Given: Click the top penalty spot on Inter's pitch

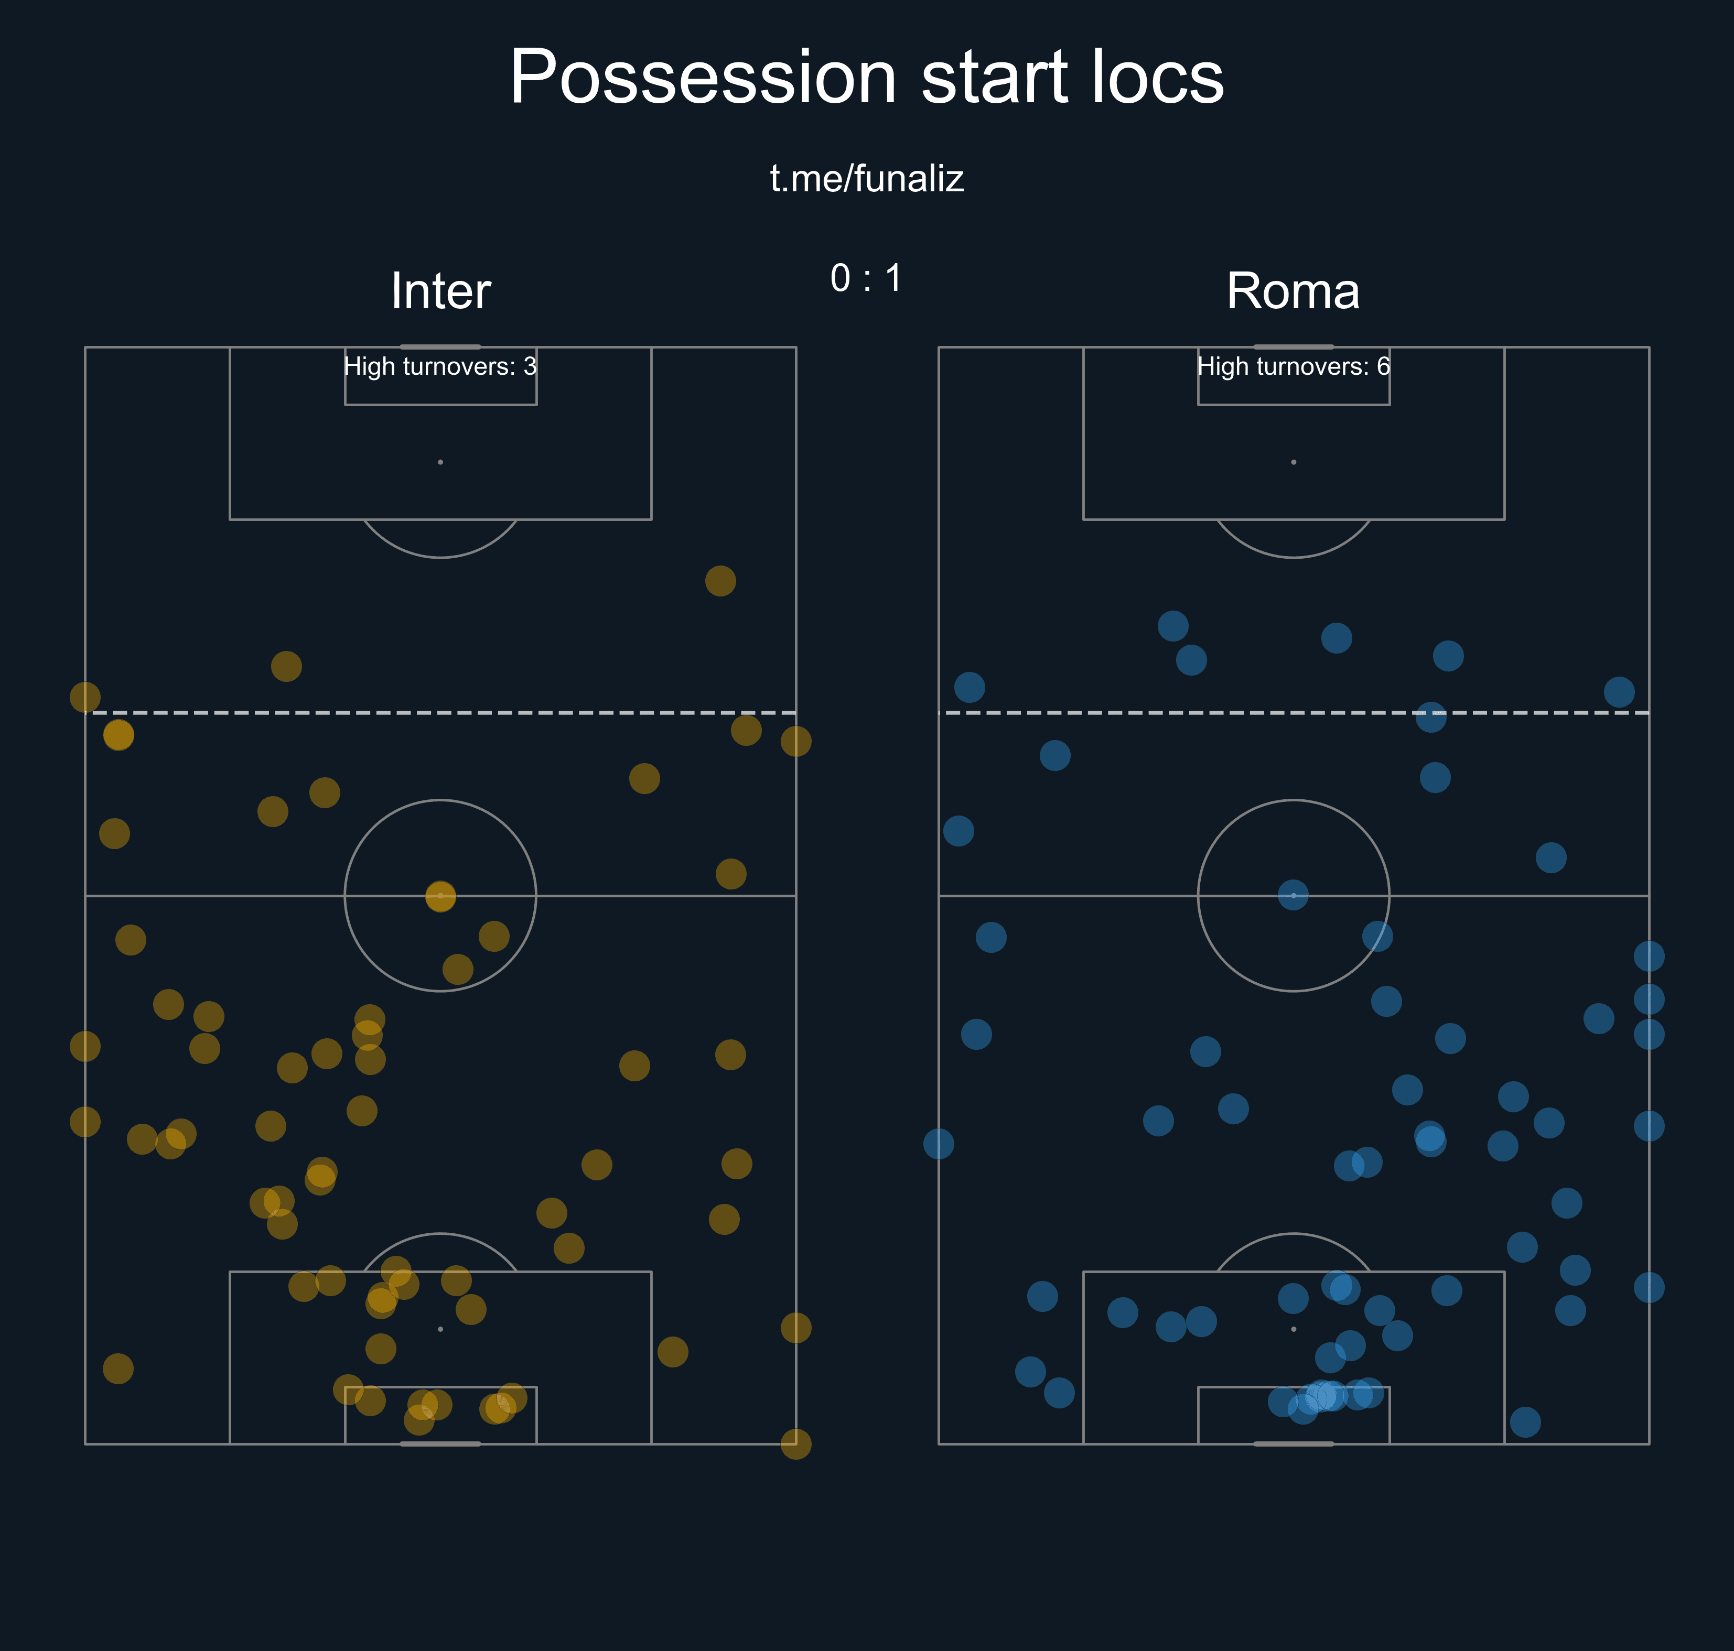Looking at the screenshot, I should tap(440, 462).
